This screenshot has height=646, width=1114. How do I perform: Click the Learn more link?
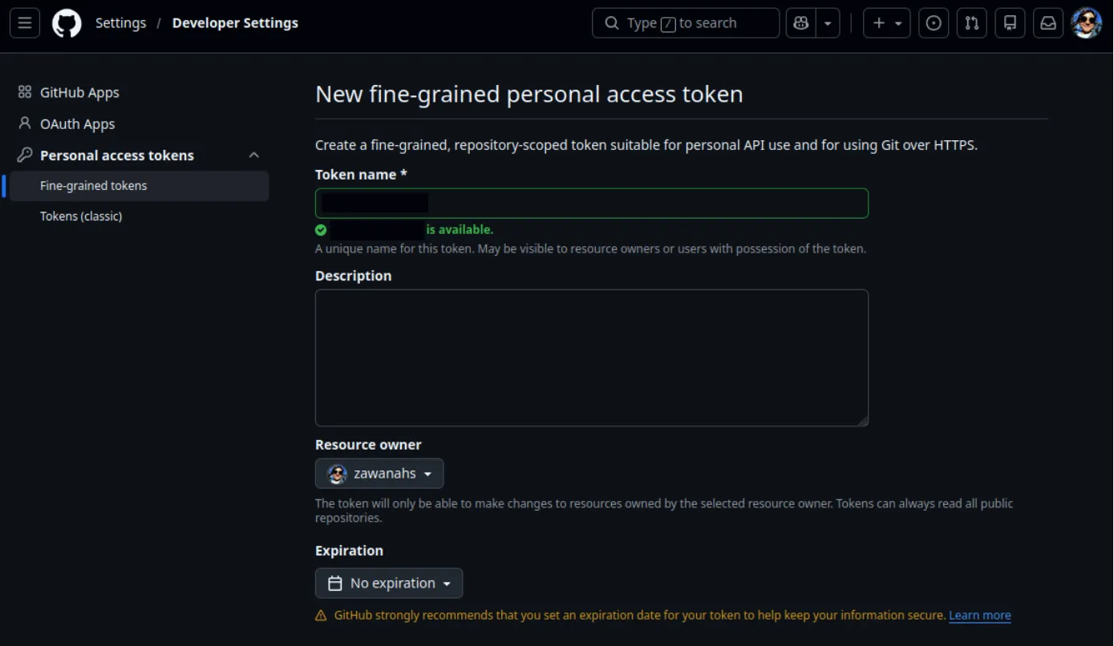980,616
